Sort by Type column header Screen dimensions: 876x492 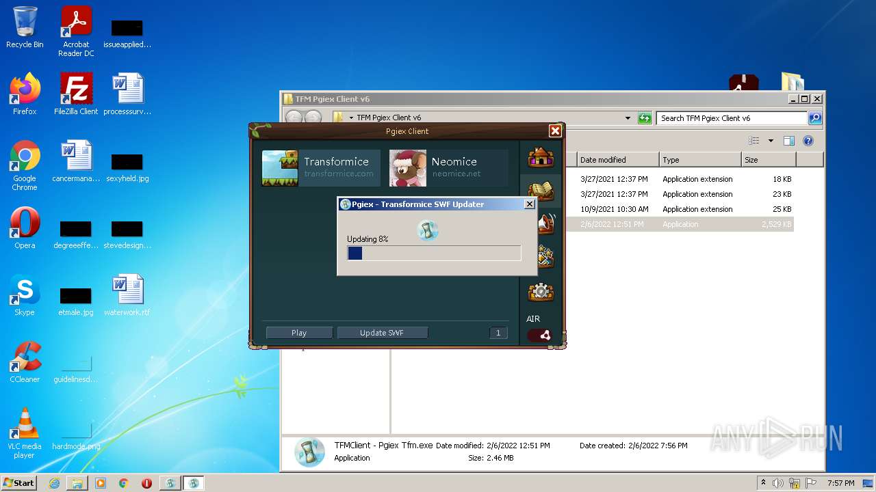click(700, 160)
